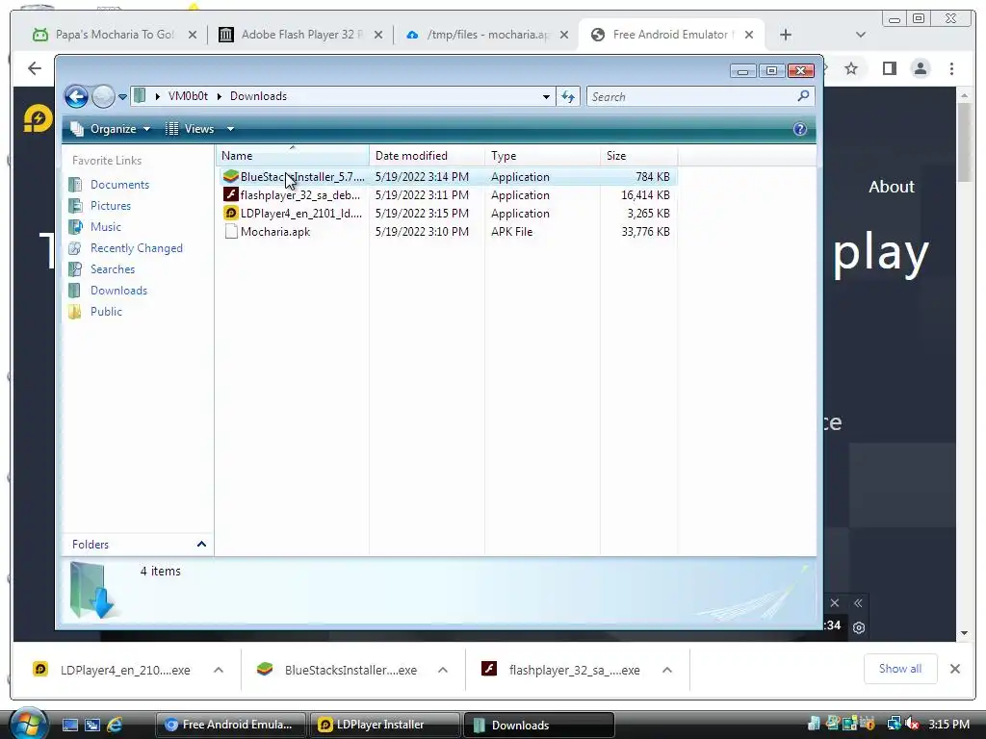Select the Mocharia.apk file icon

[x=231, y=231]
